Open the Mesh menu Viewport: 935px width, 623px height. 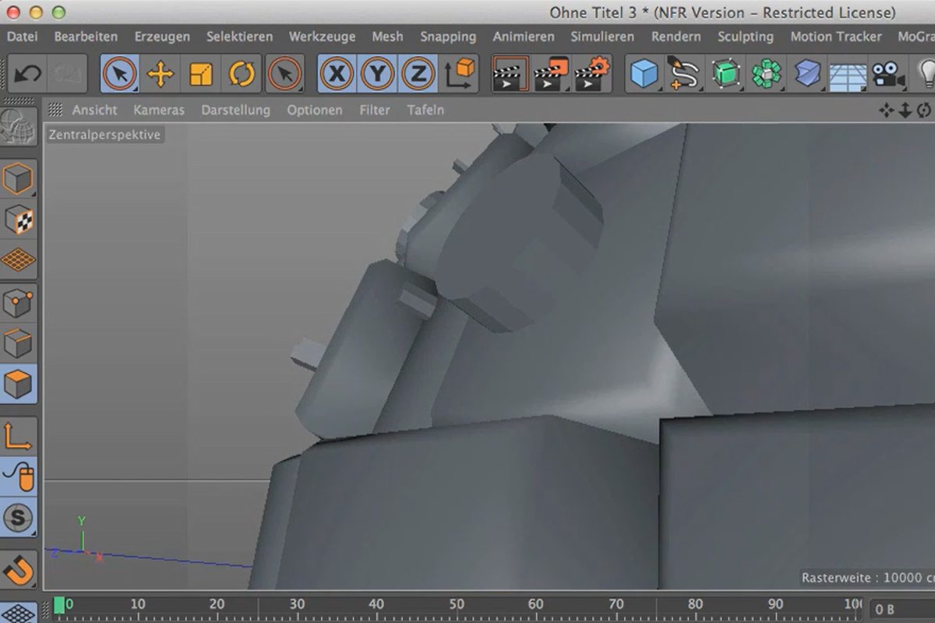click(x=387, y=37)
